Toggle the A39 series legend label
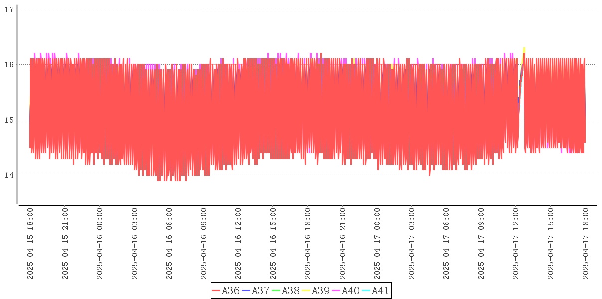 320,291
